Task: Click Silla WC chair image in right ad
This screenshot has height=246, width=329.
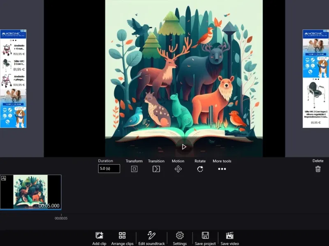Action: click(x=315, y=94)
